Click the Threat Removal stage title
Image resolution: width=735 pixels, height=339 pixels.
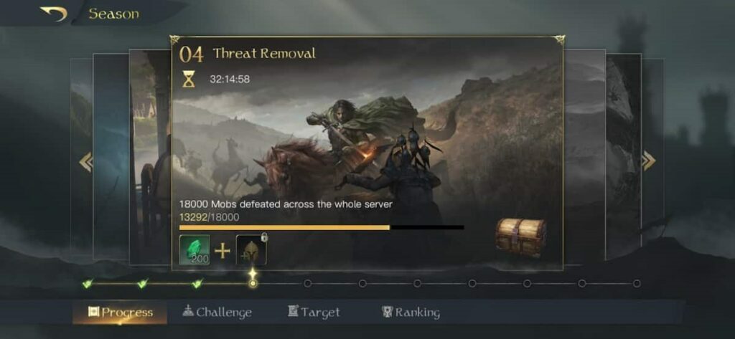(264, 53)
